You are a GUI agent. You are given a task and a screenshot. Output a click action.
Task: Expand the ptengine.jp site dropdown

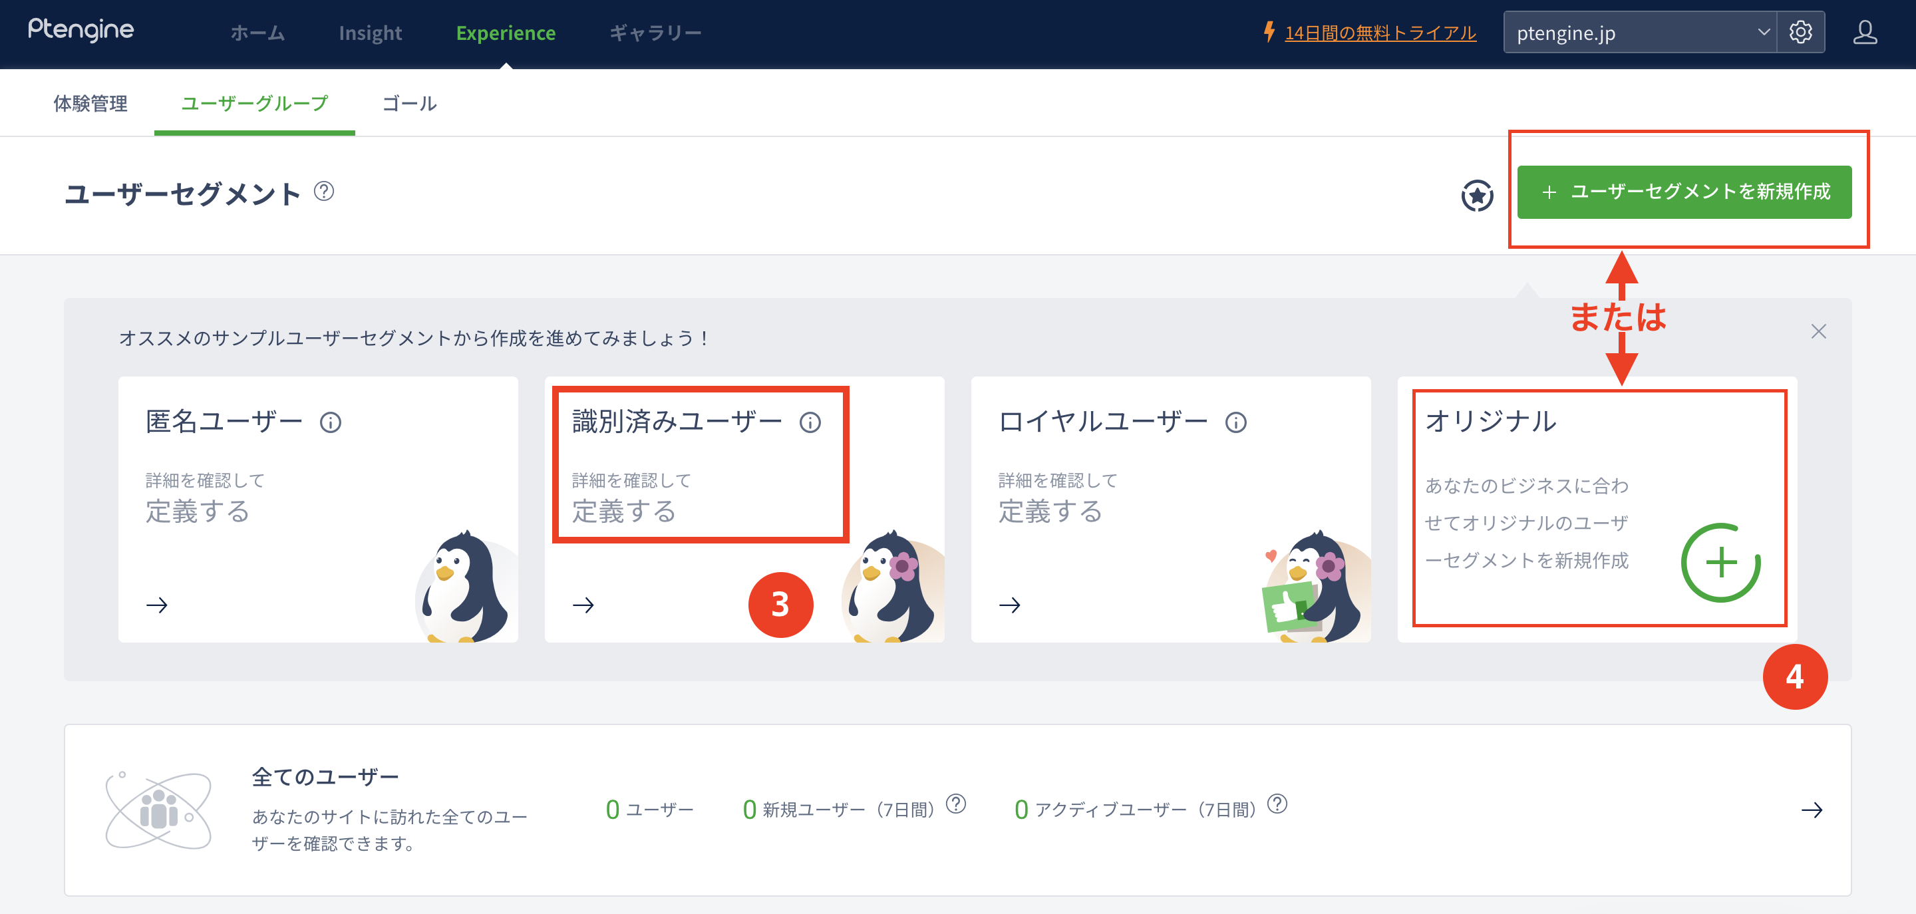1639,33
